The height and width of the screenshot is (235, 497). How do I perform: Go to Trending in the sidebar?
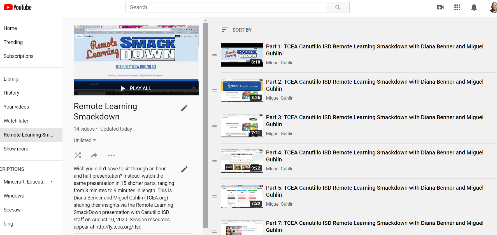click(13, 42)
